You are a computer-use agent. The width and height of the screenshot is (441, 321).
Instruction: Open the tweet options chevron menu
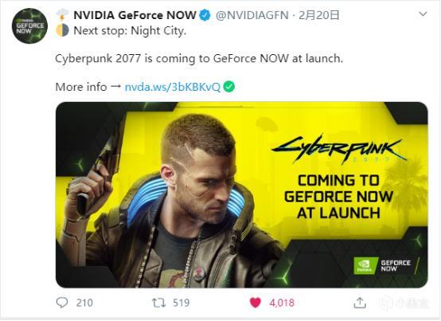pyautogui.click(x=423, y=14)
